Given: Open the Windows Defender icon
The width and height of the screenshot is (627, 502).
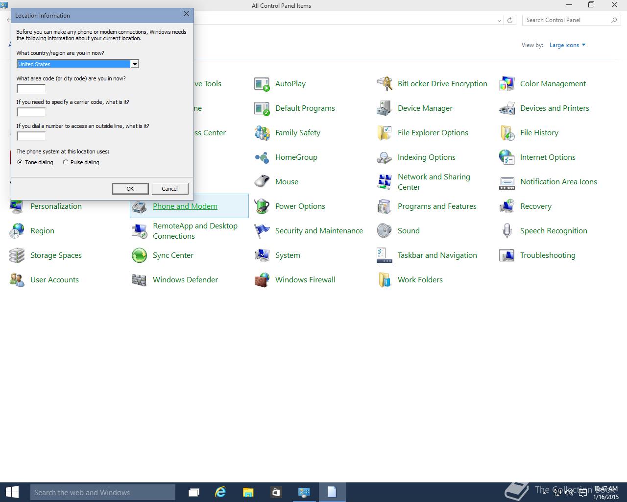Looking at the screenshot, I should [x=140, y=280].
